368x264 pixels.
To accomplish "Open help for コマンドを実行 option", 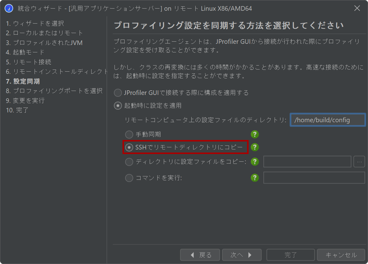I will click(x=255, y=178).
